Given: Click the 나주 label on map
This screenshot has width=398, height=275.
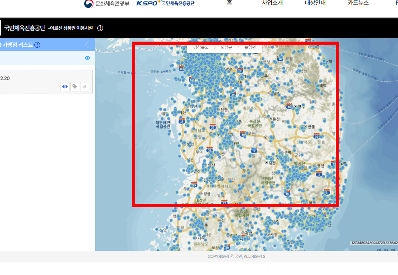Looking at the screenshot, I should (x=201, y=238).
